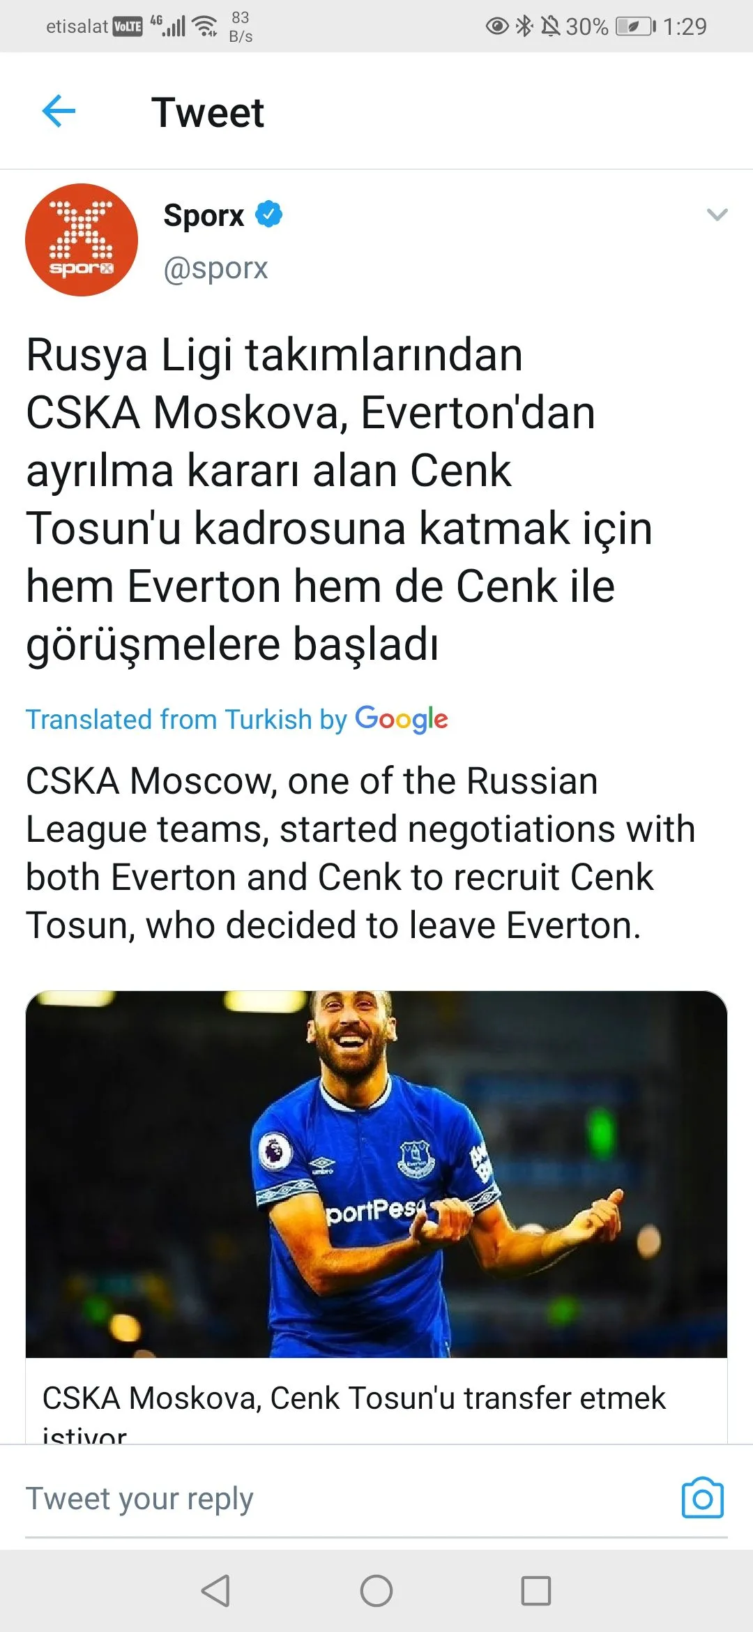Tap the Bluetooth status icon
Viewport: 753px width, 1632px height.
pyautogui.click(x=524, y=27)
